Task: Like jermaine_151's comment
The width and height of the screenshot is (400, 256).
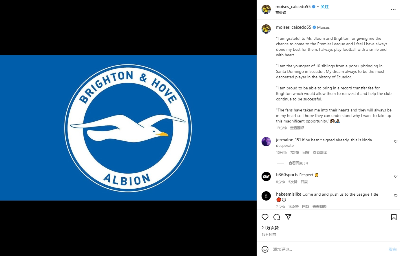Action: click(x=396, y=141)
